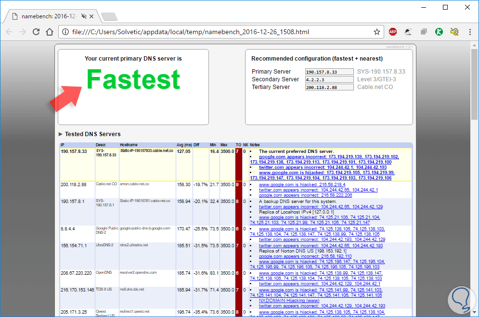Select the Secondary Server 4.2.2.3 field
Image resolution: width=479 pixels, height=317 pixels.
[329, 79]
